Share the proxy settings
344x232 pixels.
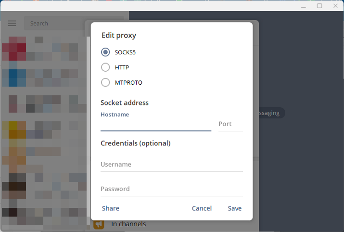[x=111, y=208]
